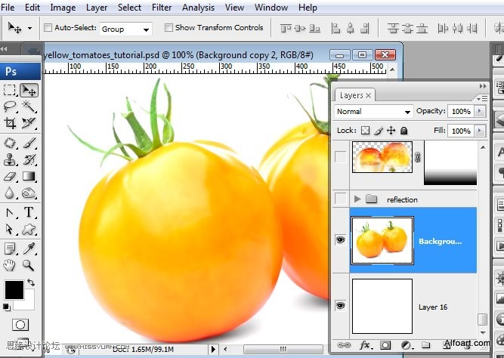
Task: Select the Clone Stamp tool
Action: pyautogui.click(x=10, y=159)
